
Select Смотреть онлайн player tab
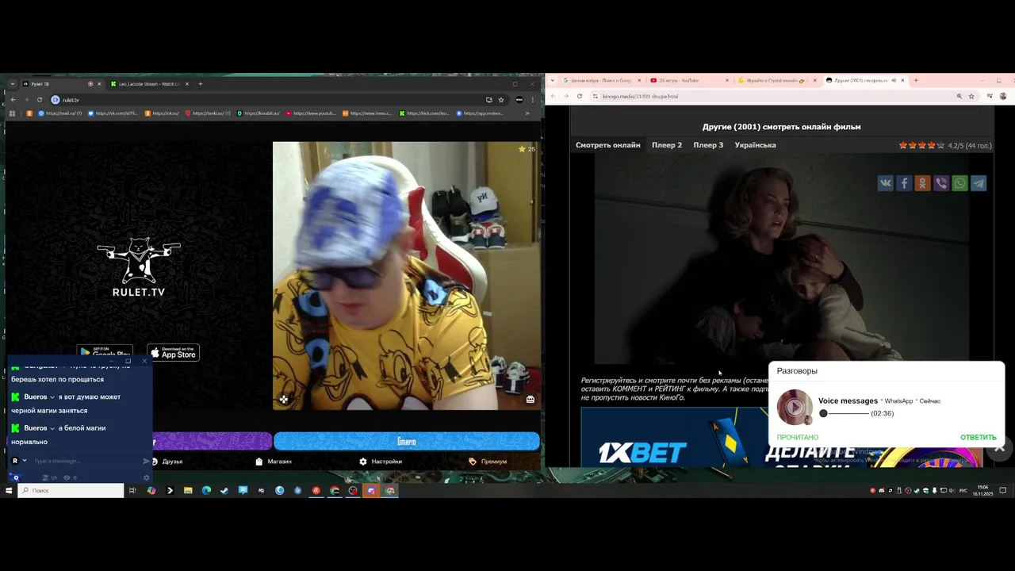pos(608,145)
